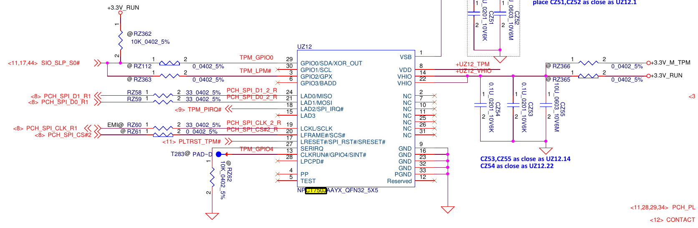Click the ground symbol below resistor RZ62
The width and height of the screenshot is (698, 228).
212,216
